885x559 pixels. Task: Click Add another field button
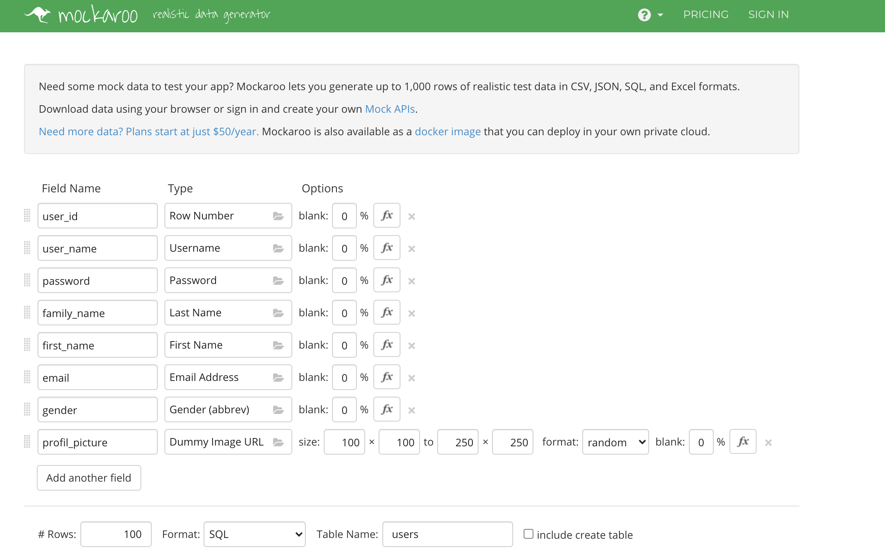tap(89, 478)
